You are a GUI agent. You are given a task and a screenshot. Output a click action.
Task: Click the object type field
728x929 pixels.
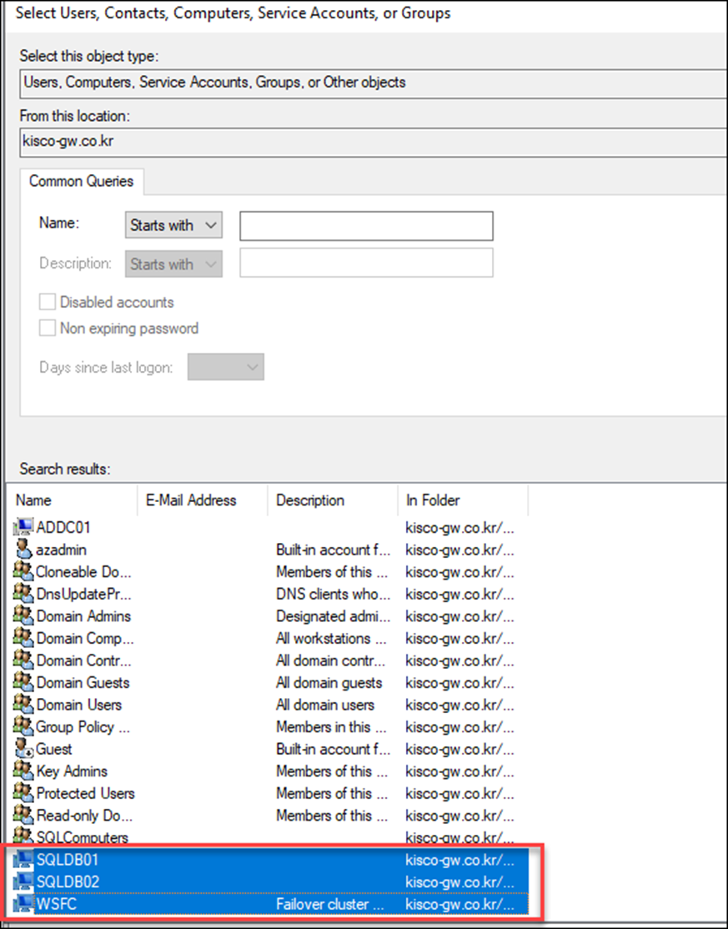374,83
